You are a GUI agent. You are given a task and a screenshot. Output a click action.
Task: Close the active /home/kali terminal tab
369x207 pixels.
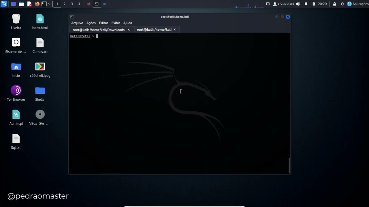(x=174, y=30)
